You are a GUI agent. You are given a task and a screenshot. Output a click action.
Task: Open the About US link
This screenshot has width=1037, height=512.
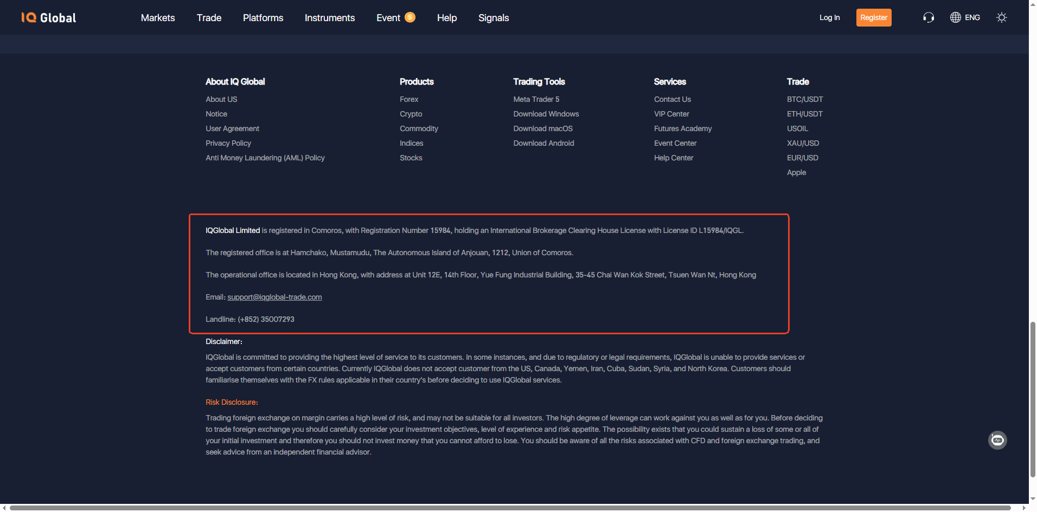tap(221, 99)
